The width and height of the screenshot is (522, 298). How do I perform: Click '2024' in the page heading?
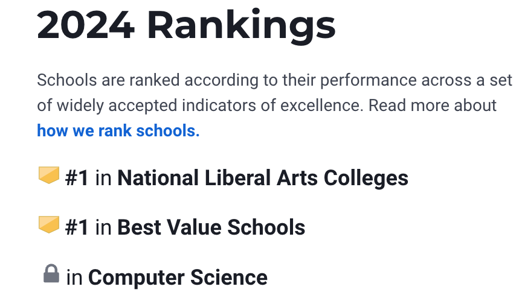tap(86, 25)
